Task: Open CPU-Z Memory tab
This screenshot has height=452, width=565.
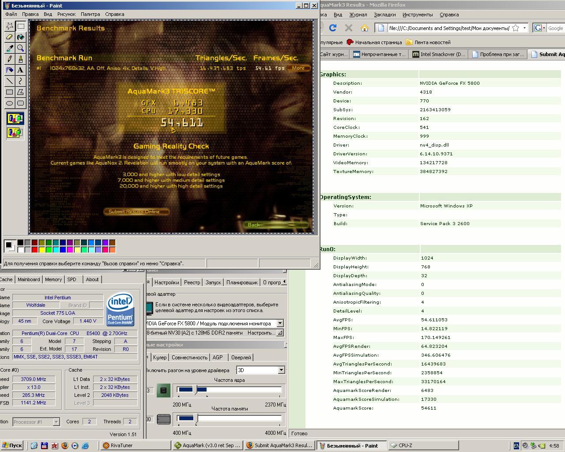Action: click(53, 279)
